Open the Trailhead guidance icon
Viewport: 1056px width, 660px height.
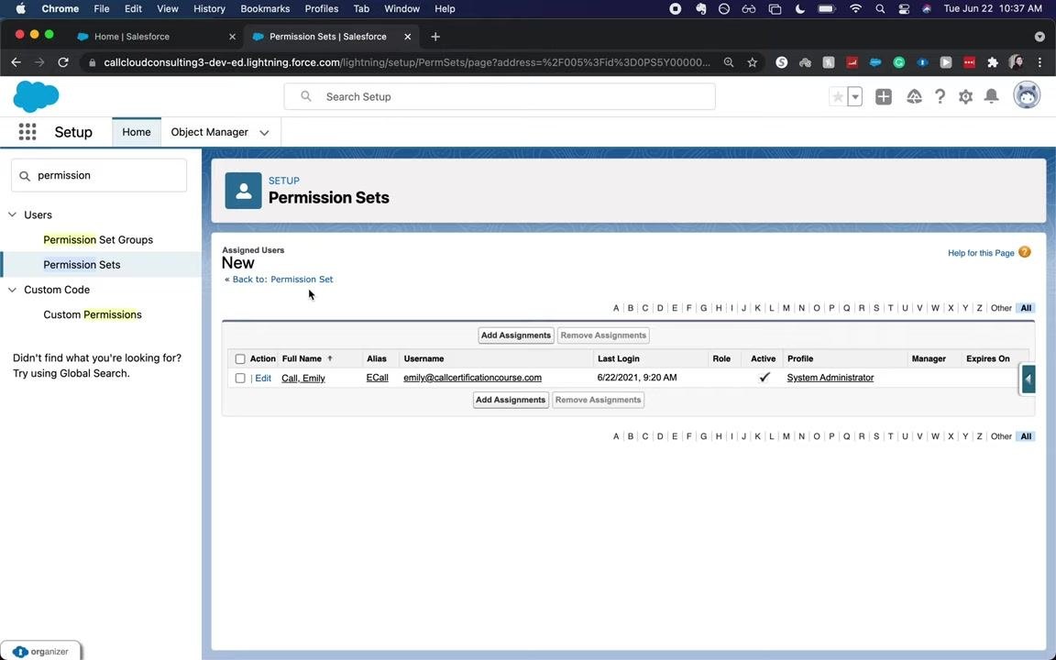(914, 97)
